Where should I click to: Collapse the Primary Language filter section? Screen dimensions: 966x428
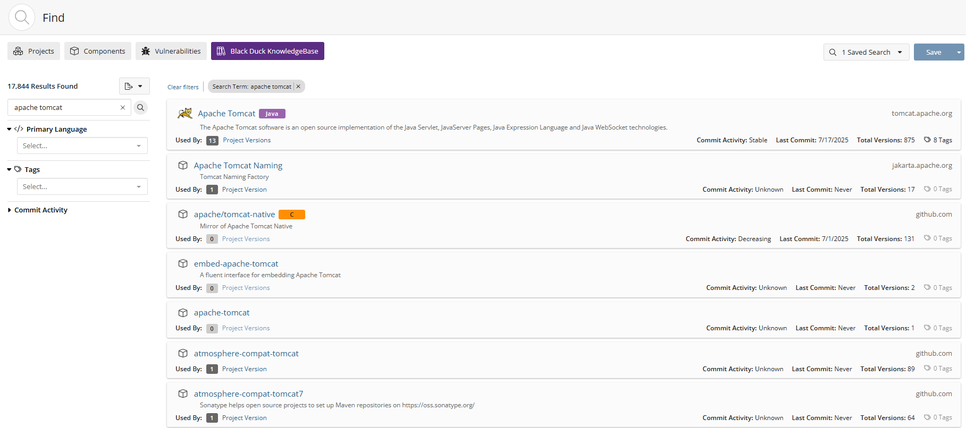[10, 129]
